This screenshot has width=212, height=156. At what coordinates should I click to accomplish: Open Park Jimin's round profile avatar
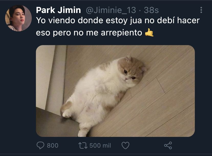pos(18,18)
